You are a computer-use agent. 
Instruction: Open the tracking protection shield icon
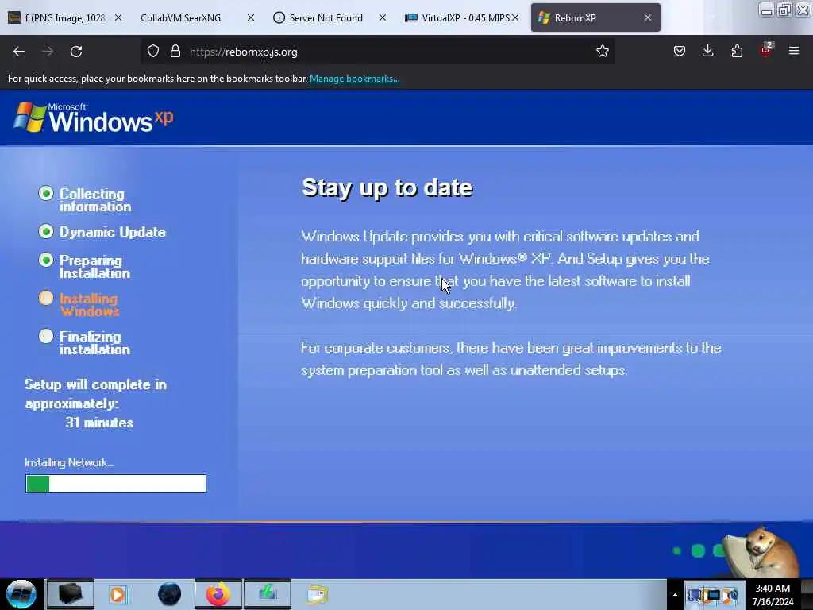coord(153,52)
